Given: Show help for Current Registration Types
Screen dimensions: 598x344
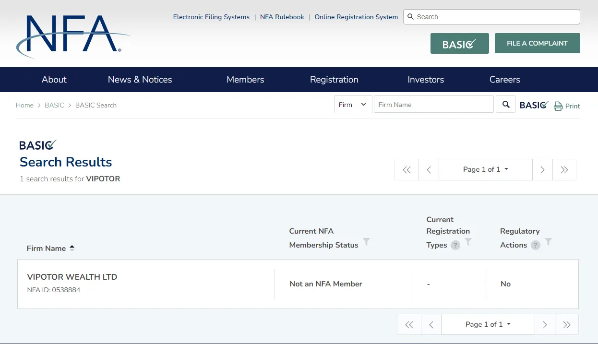Looking at the screenshot, I should click(455, 245).
